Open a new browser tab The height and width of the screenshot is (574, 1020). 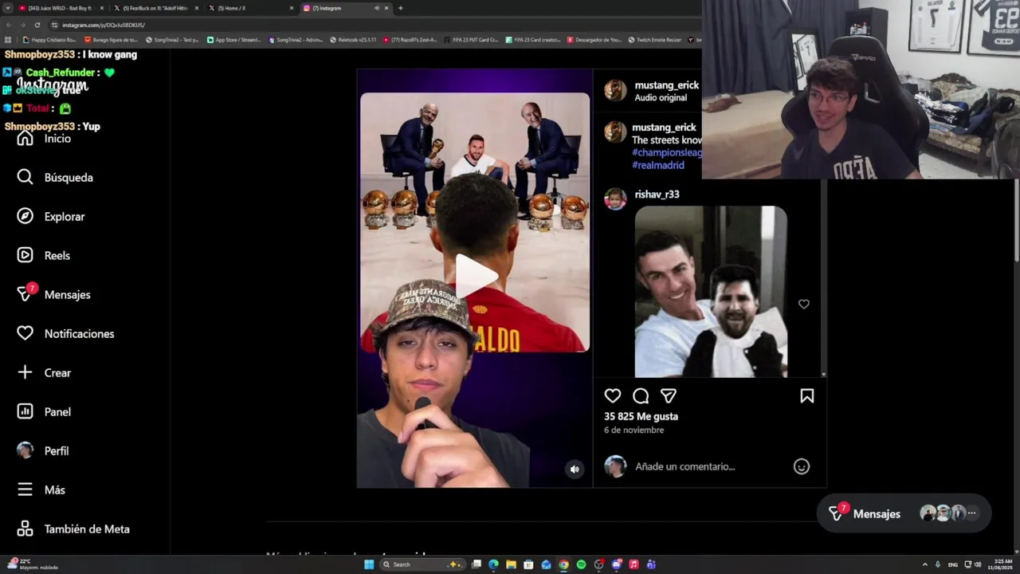[x=400, y=8]
